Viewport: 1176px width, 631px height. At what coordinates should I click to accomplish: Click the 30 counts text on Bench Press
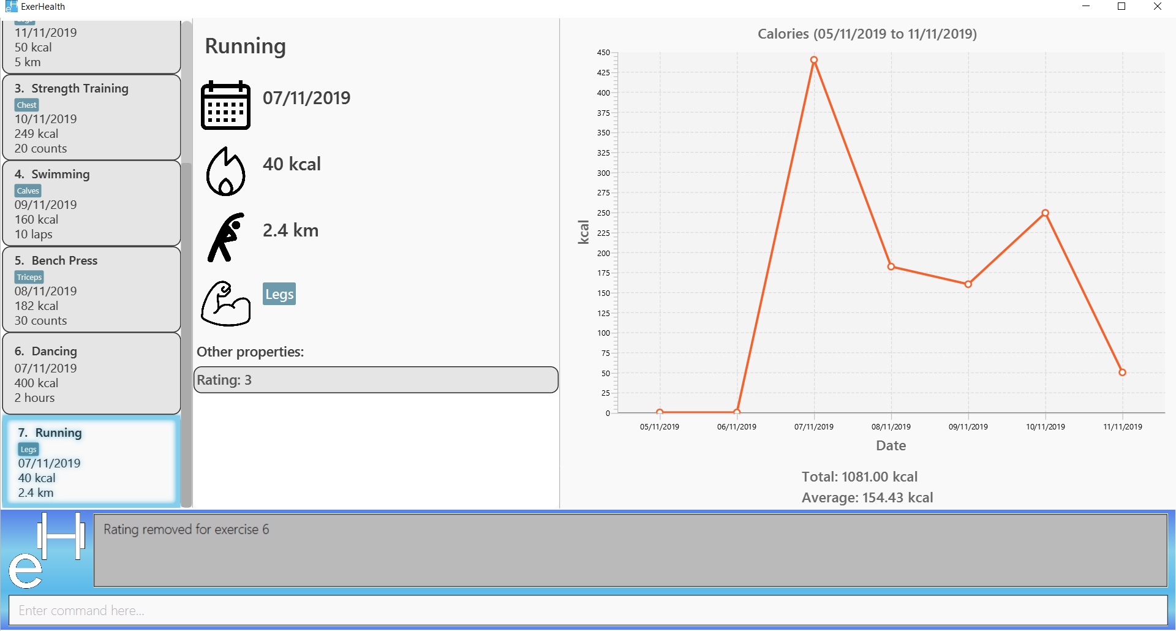[41, 320]
